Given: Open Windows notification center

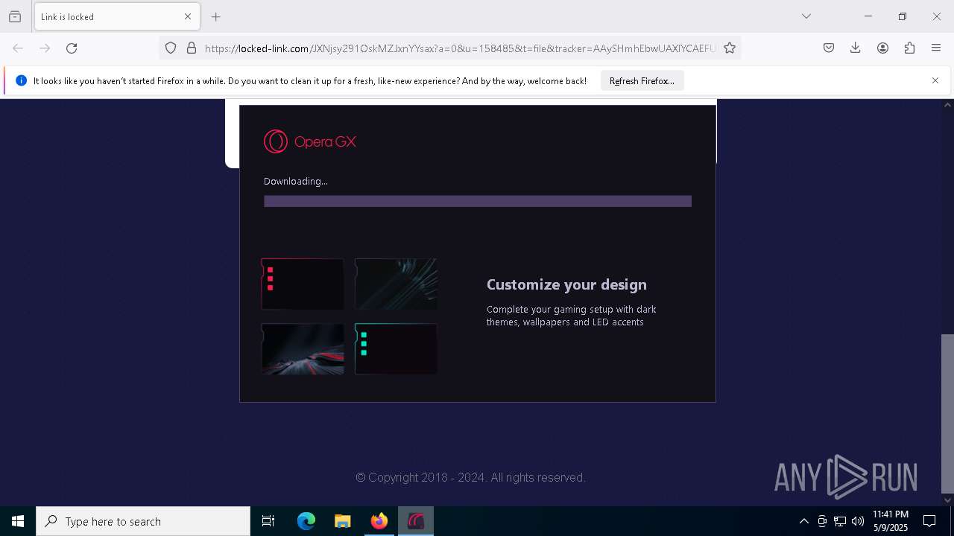Looking at the screenshot, I should [929, 521].
